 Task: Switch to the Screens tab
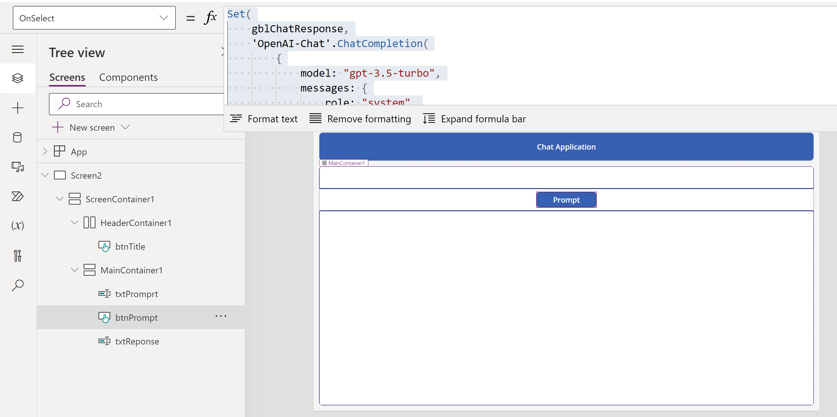coord(67,77)
